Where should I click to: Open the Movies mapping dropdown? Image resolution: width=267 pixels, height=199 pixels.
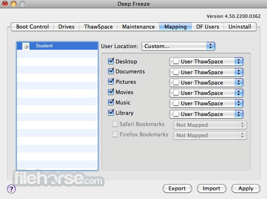tap(206, 93)
